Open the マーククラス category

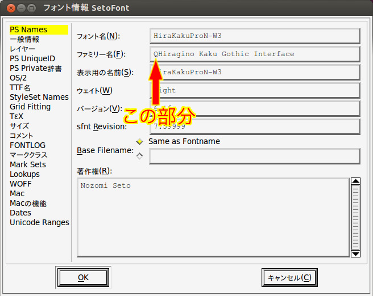tap(28, 155)
